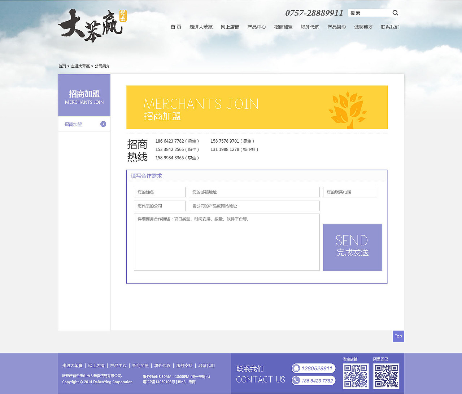The image size is (462, 394).
Task: Expand the arrow circle next to sidebar 招商加盟
Action: [104, 124]
